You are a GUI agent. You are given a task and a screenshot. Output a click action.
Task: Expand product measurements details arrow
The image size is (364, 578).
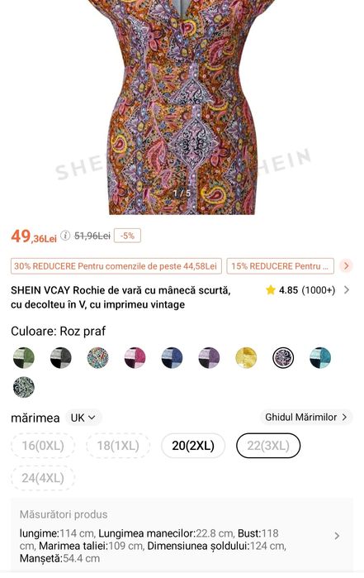coord(337,536)
